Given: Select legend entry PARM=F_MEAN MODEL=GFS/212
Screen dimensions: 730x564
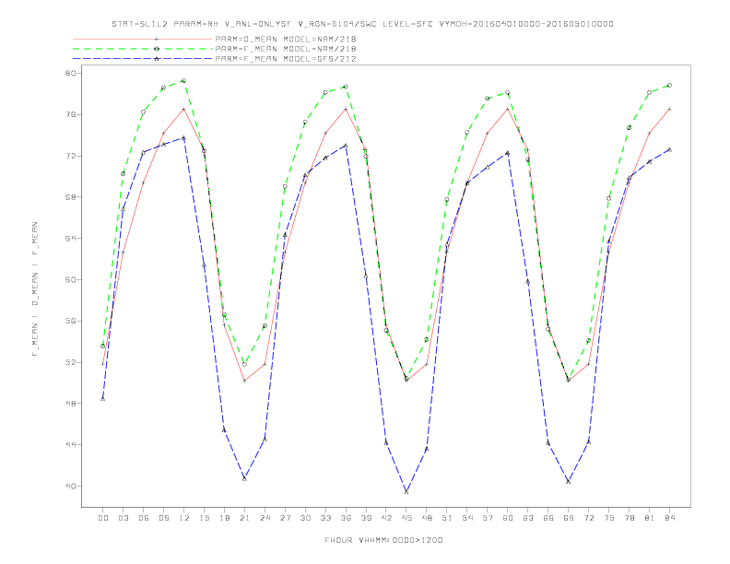Looking at the screenshot, I should point(286,59).
